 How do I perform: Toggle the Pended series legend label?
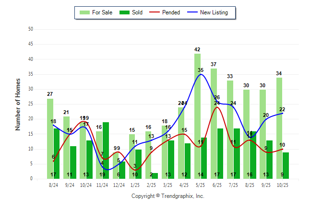(x=171, y=12)
